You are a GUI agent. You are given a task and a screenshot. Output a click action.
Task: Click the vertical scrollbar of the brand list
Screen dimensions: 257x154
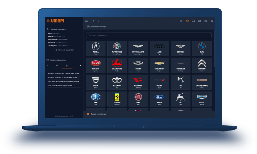(x=214, y=48)
